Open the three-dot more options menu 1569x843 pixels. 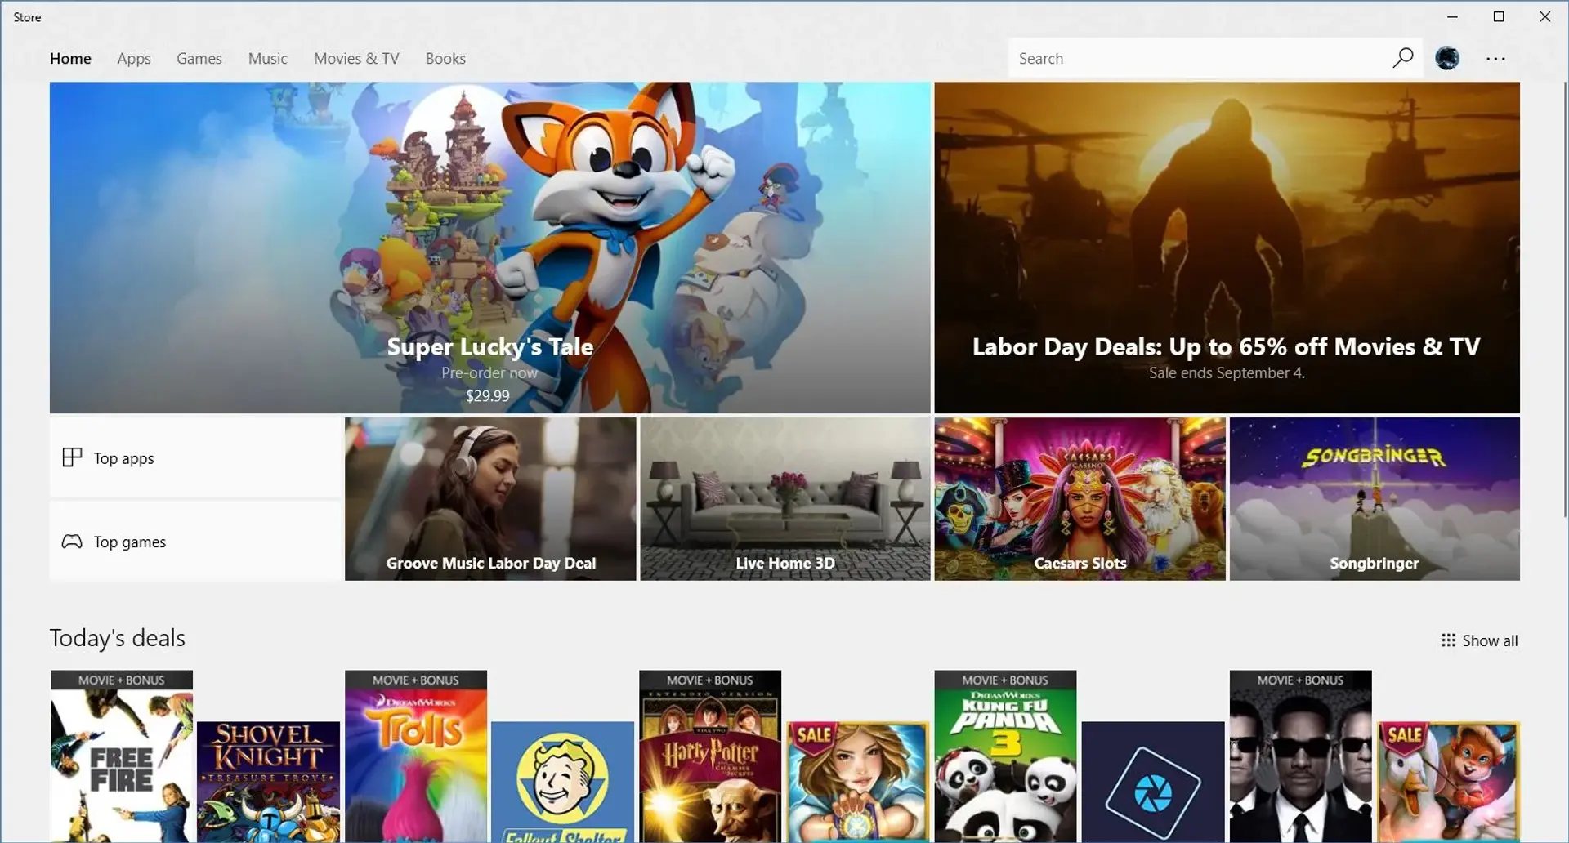pos(1495,59)
